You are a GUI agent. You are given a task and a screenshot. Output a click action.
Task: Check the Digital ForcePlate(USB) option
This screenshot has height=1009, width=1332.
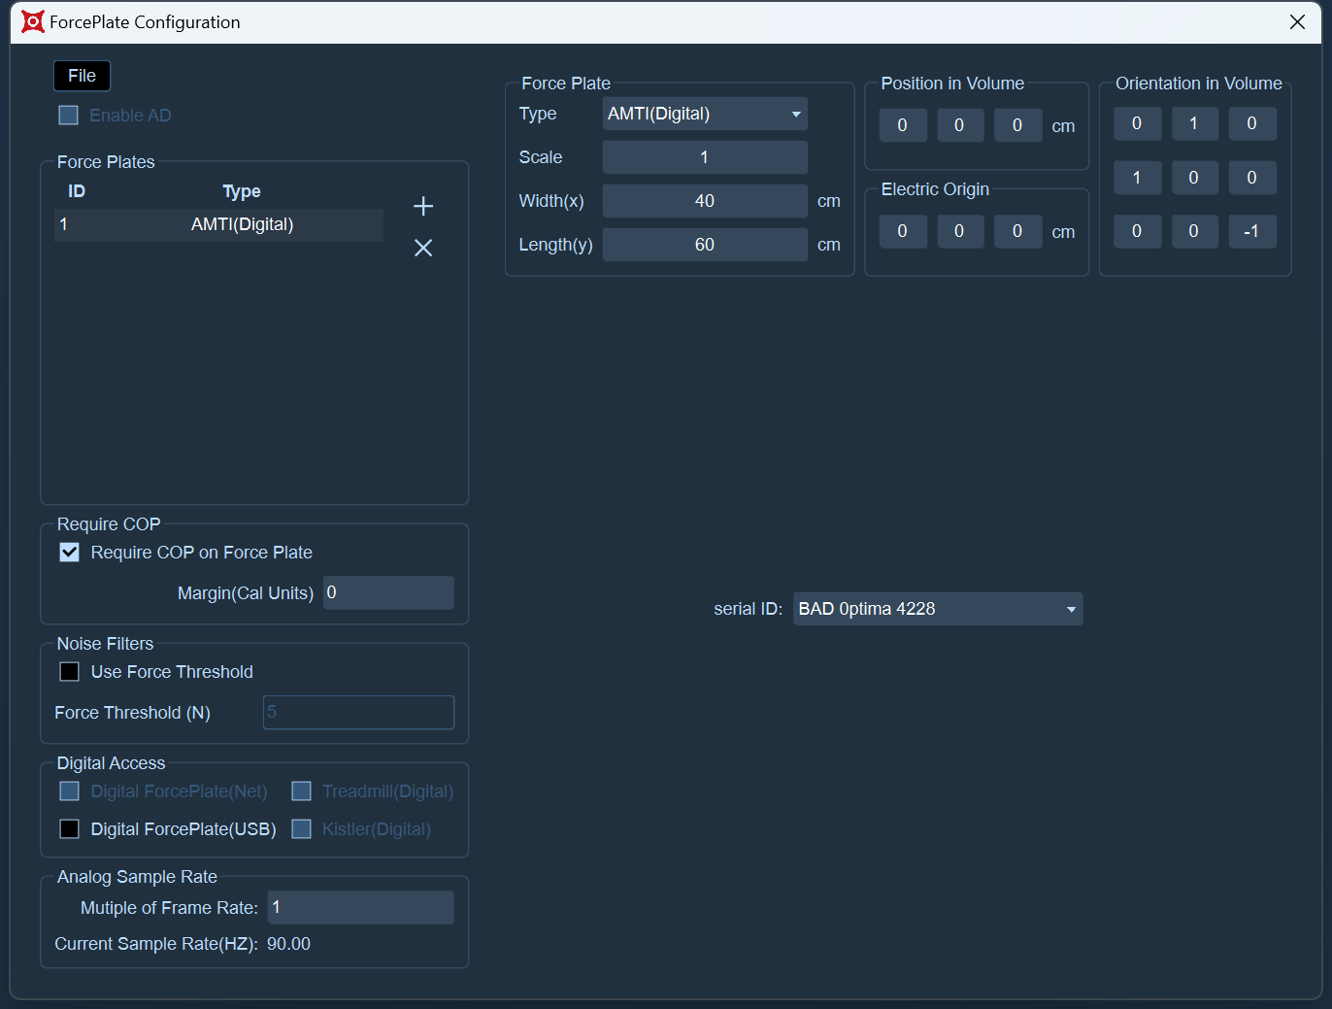tap(70, 829)
